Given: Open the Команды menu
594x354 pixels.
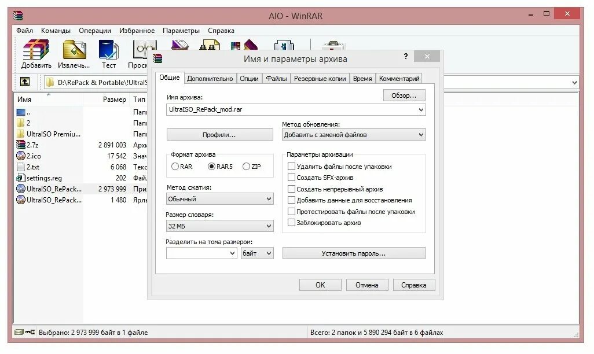Looking at the screenshot, I should point(56,31).
